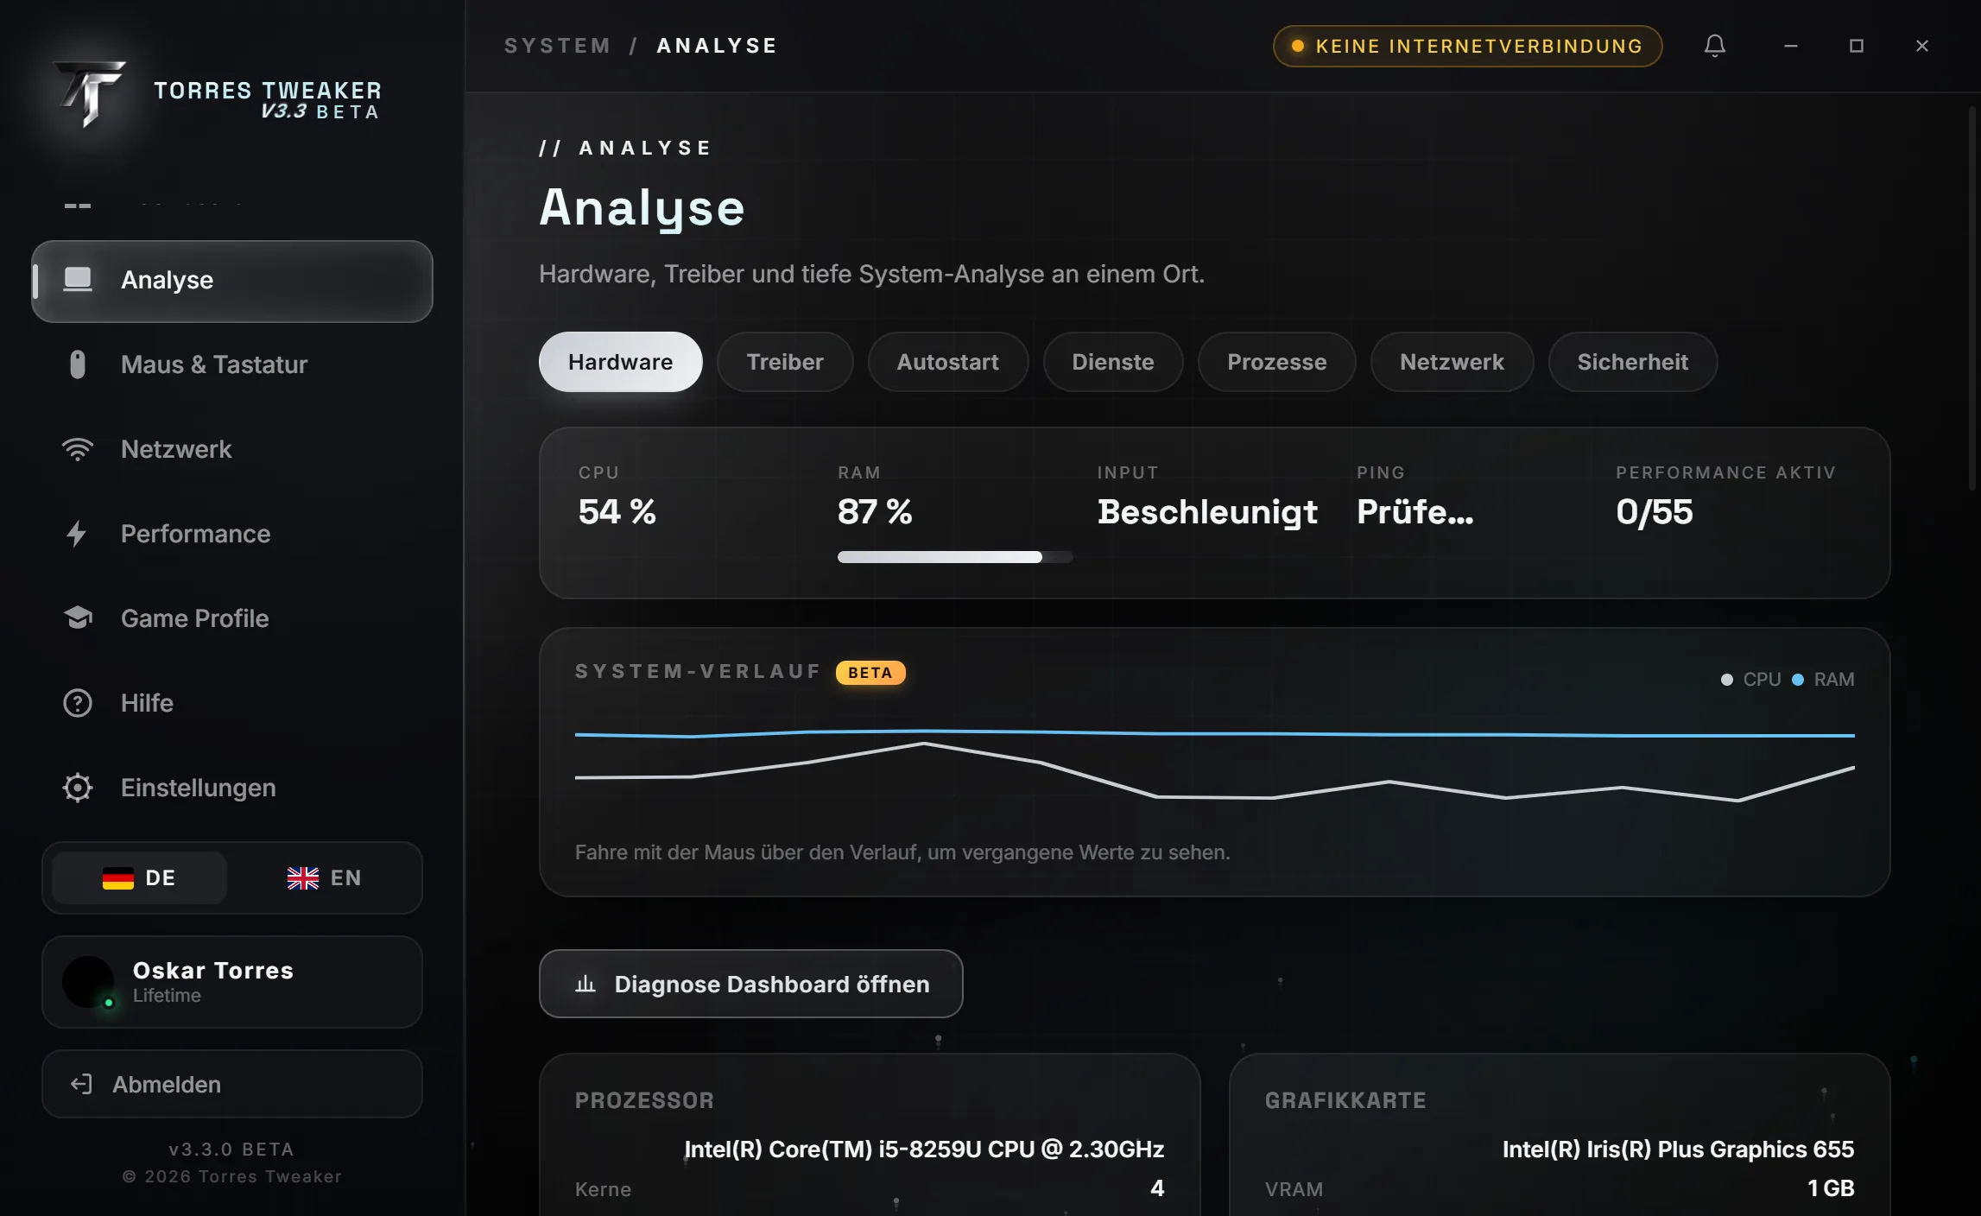Go to Performance in the sidebar
The width and height of the screenshot is (1981, 1216).
click(232, 534)
